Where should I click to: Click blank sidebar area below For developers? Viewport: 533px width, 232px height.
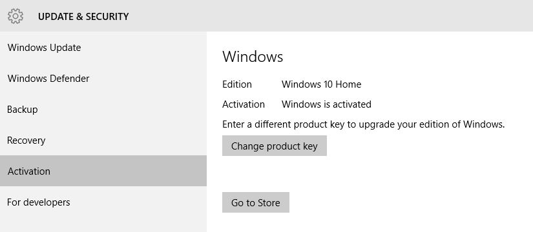click(103, 224)
